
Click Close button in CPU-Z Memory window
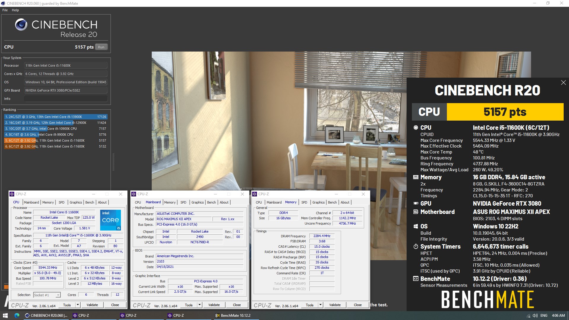[x=358, y=305]
